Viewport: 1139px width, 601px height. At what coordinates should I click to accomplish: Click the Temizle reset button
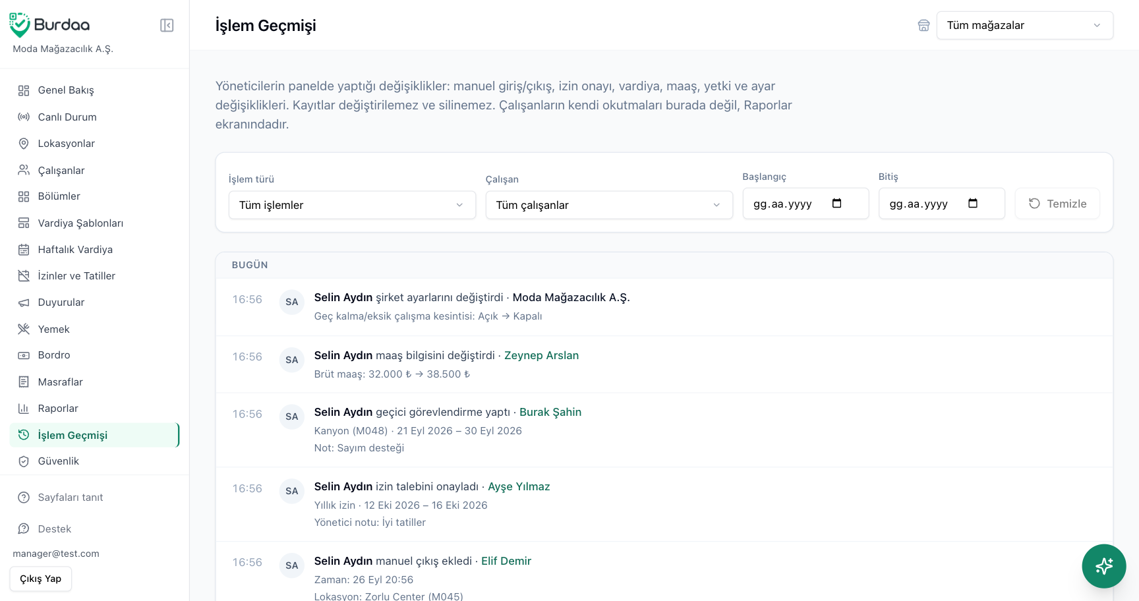tap(1057, 204)
